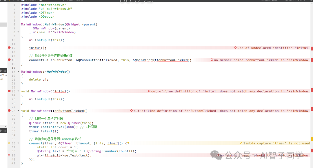Click '#include "ui_mainwindow.h"' on line 2

pyautogui.click(x=46, y=9)
